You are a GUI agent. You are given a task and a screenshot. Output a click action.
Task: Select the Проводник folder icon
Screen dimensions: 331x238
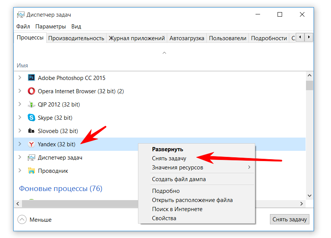(31, 171)
